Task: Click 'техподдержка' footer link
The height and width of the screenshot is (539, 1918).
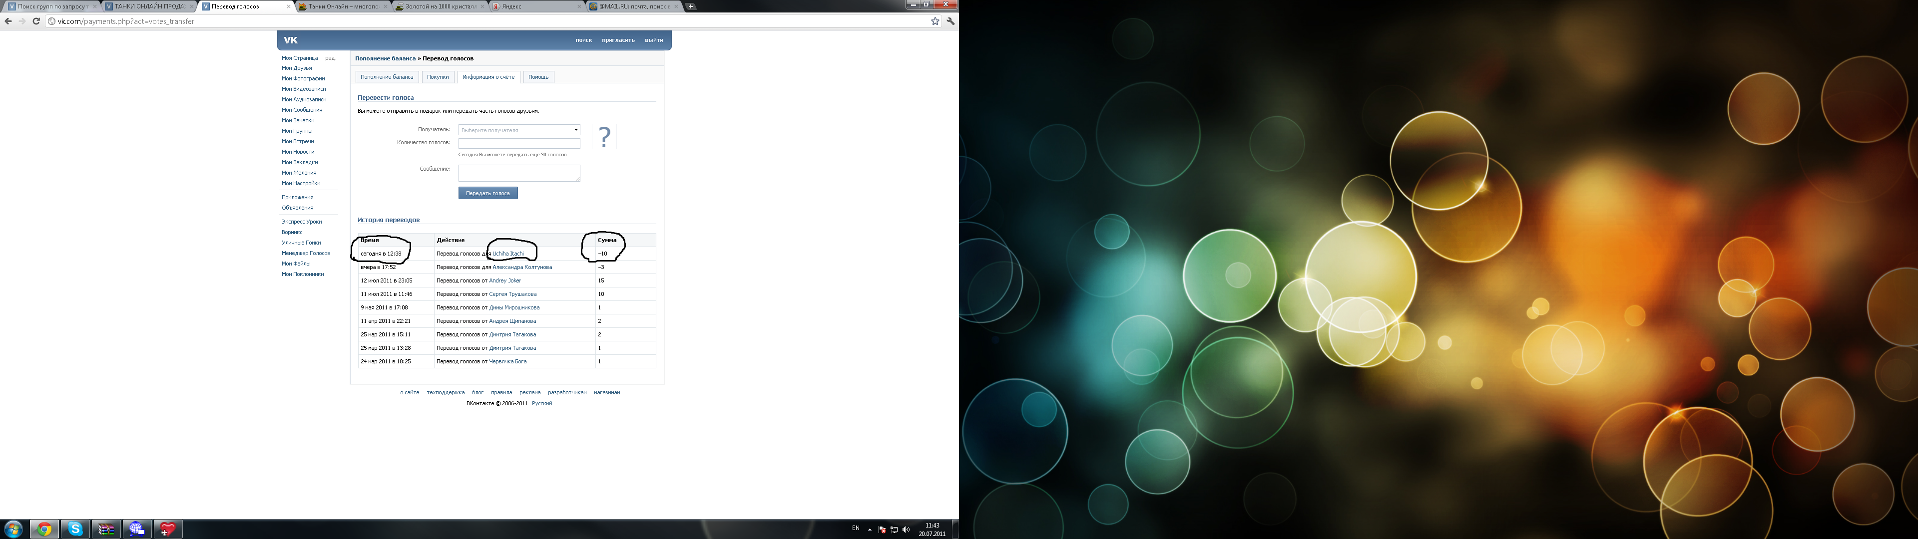Action: click(x=445, y=392)
